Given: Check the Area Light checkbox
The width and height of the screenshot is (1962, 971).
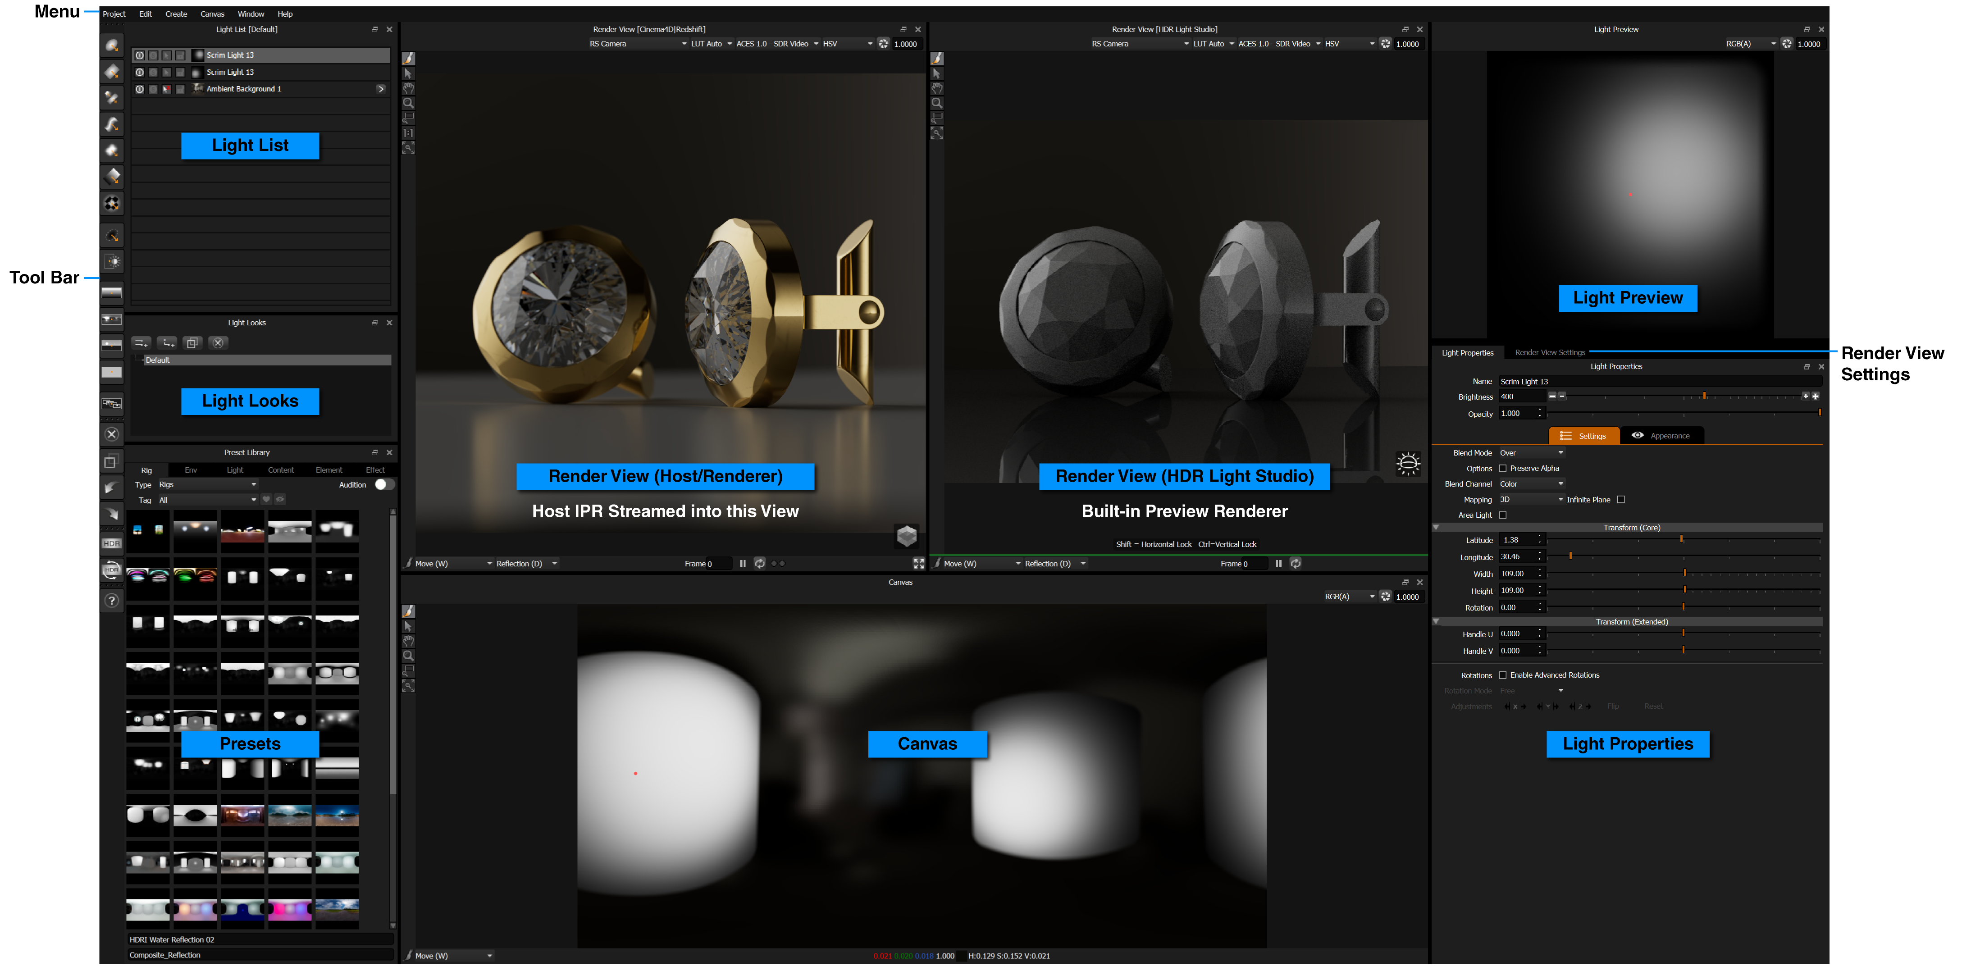Looking at the screenshot, I should click(x=1503, y=515).
